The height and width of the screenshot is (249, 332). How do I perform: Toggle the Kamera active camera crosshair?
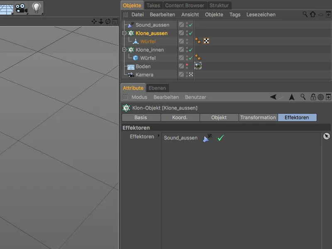[x=191, y=74]
